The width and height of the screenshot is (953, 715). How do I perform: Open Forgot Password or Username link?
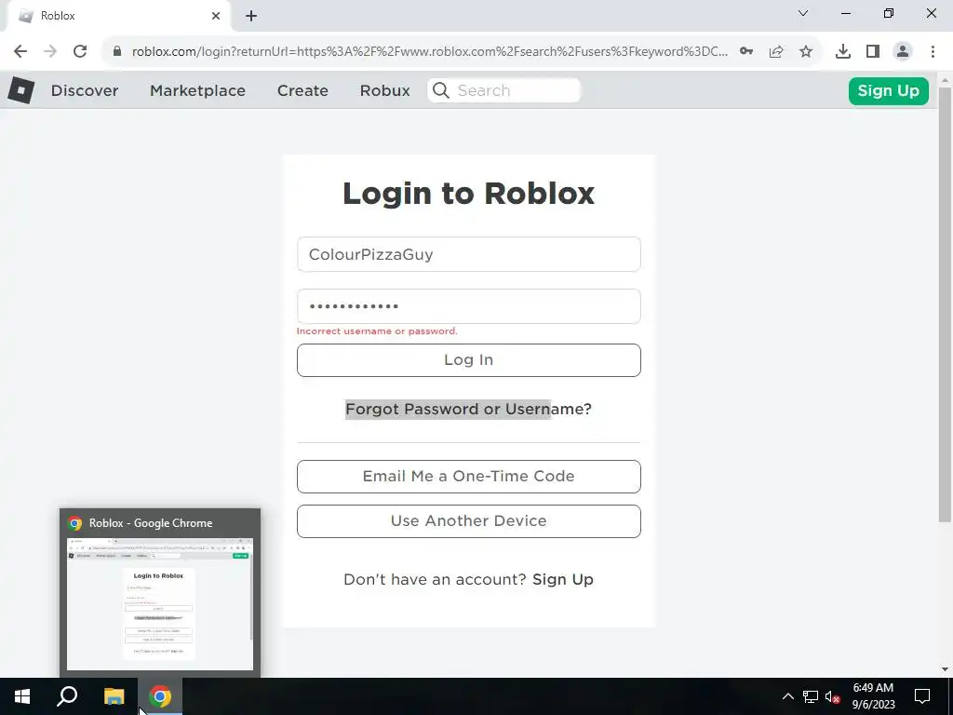pos(468,410)
